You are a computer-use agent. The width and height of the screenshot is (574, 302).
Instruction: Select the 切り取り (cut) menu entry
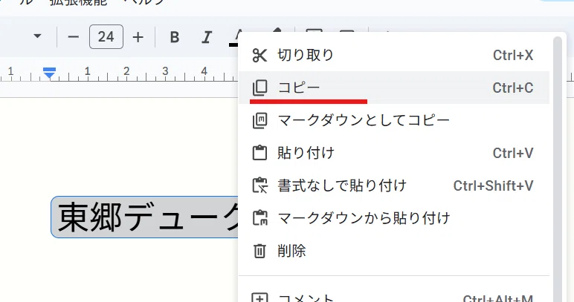(394, 55)
